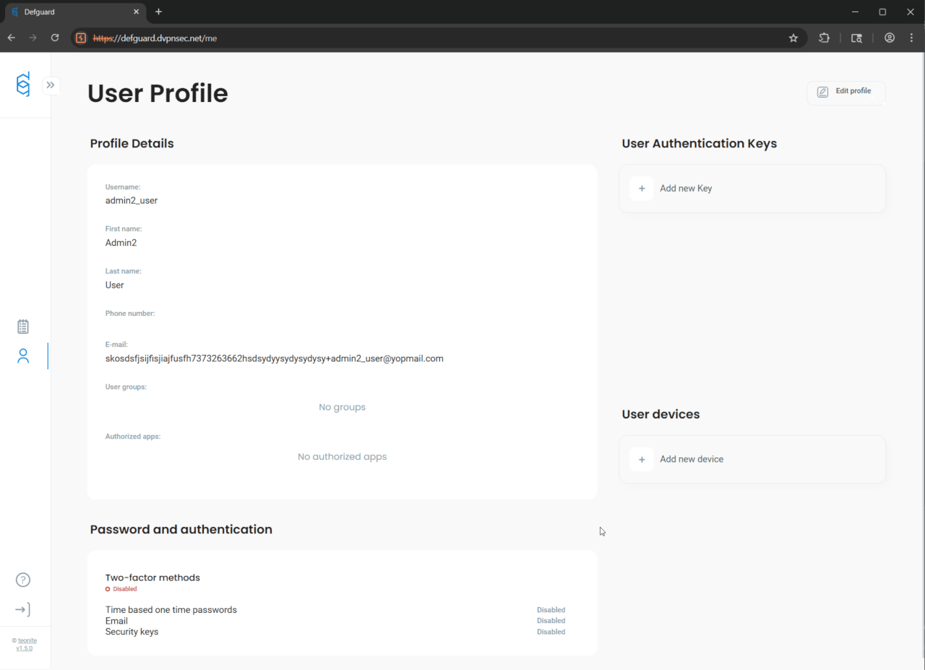Screen dimensions: 925x670
Task: Open the teonite link in footer
Action: [27, 640]
